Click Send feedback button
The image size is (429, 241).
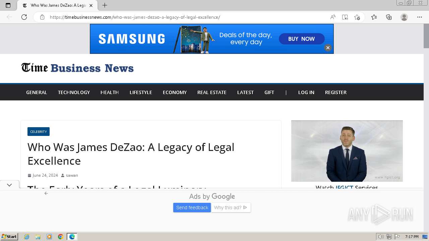click(192, 208)
